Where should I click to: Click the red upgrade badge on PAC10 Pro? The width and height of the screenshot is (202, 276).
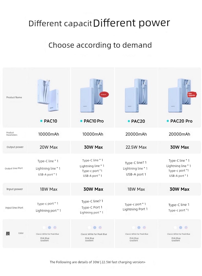[x=104, y=95]
